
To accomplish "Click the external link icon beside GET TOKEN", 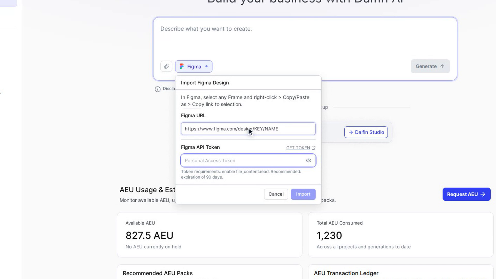I will (x=314, y=148).
